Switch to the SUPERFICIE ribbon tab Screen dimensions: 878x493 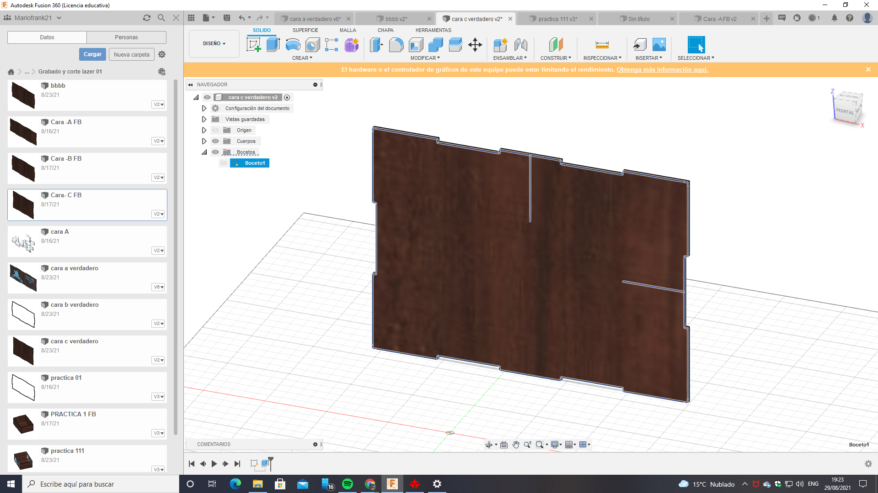coord(305,30)
